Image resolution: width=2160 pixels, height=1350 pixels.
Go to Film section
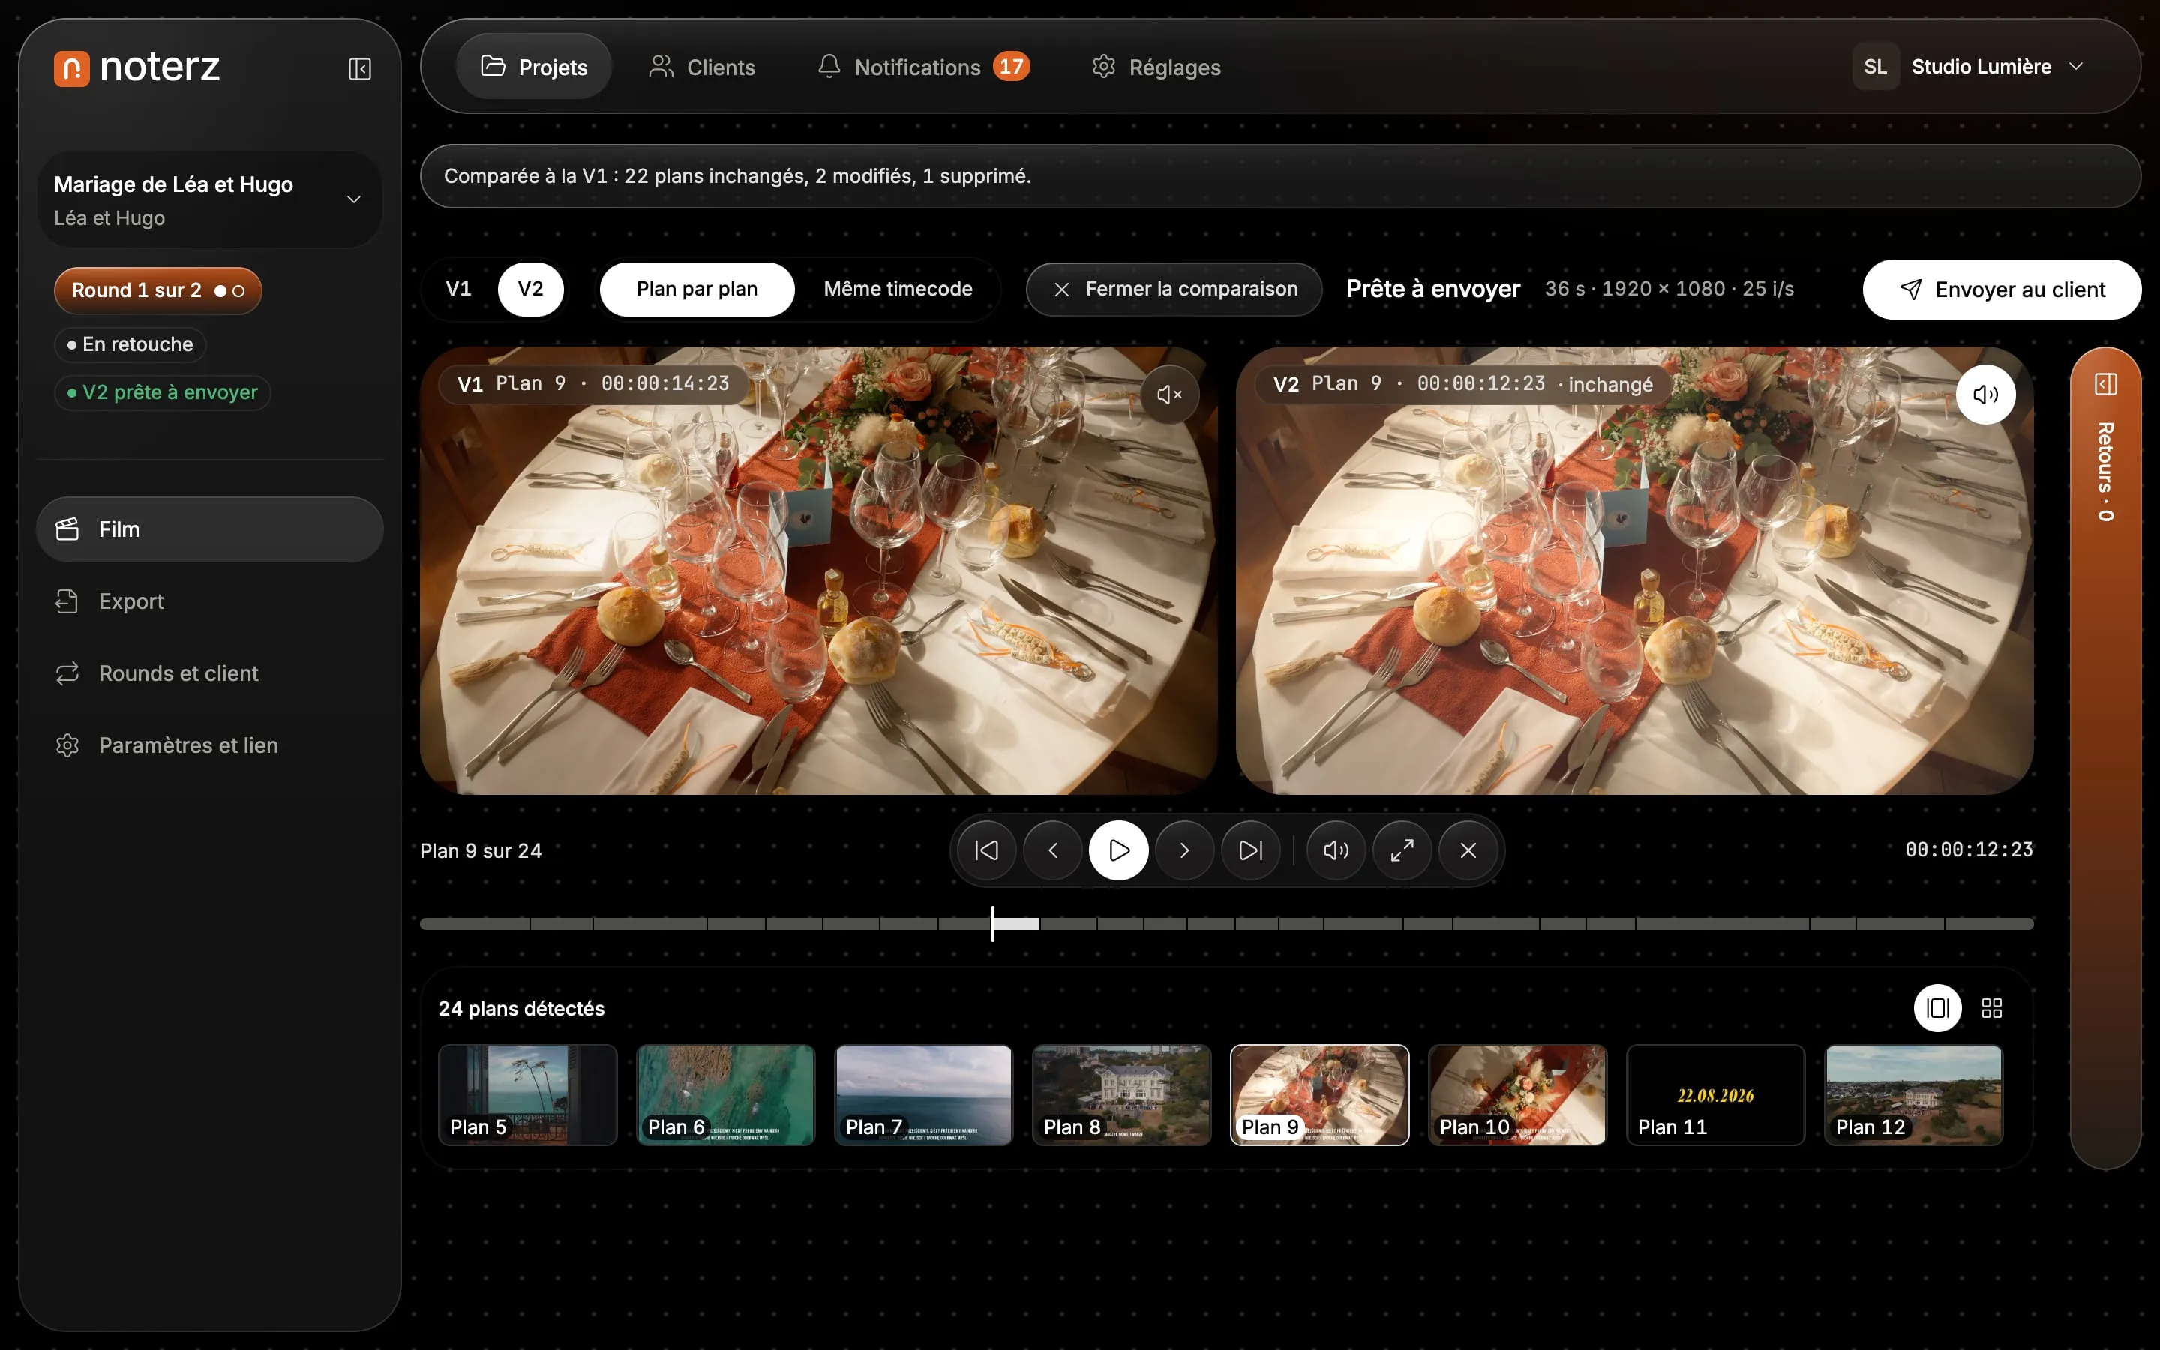pos(210,529)
